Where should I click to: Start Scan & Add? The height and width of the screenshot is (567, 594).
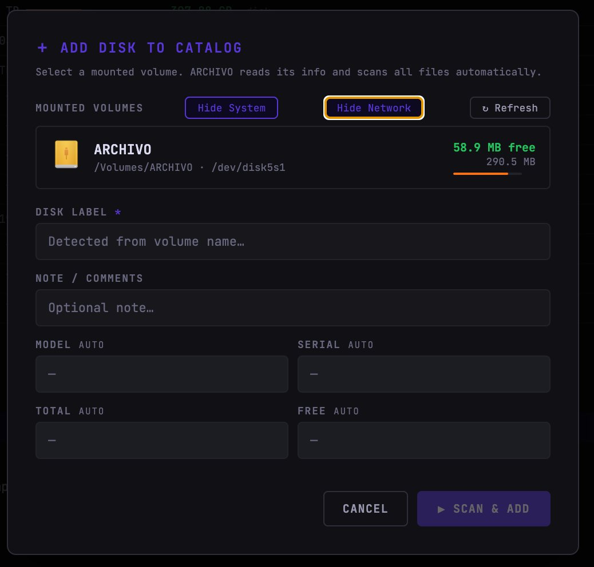coord(484,509)
